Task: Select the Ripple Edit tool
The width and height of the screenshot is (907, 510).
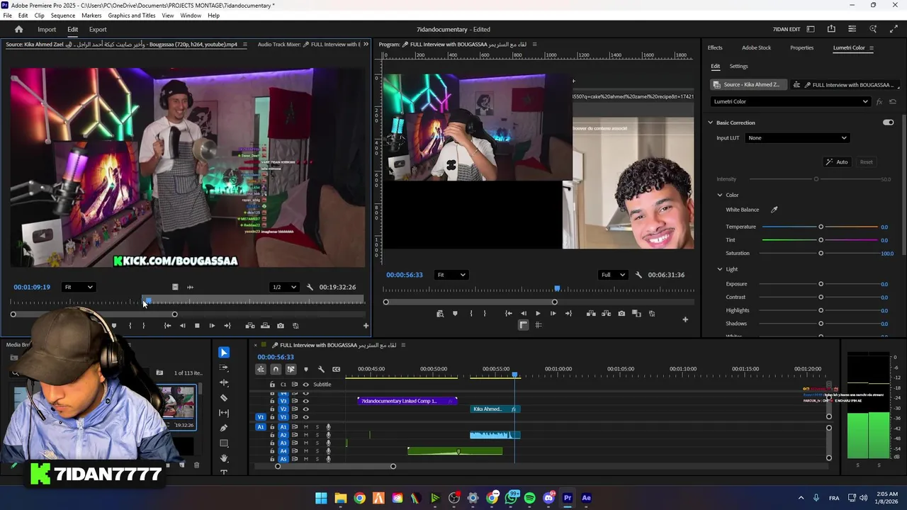Action: pos(224,382)
